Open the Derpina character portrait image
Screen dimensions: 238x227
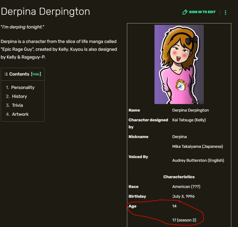click(179, 64)
